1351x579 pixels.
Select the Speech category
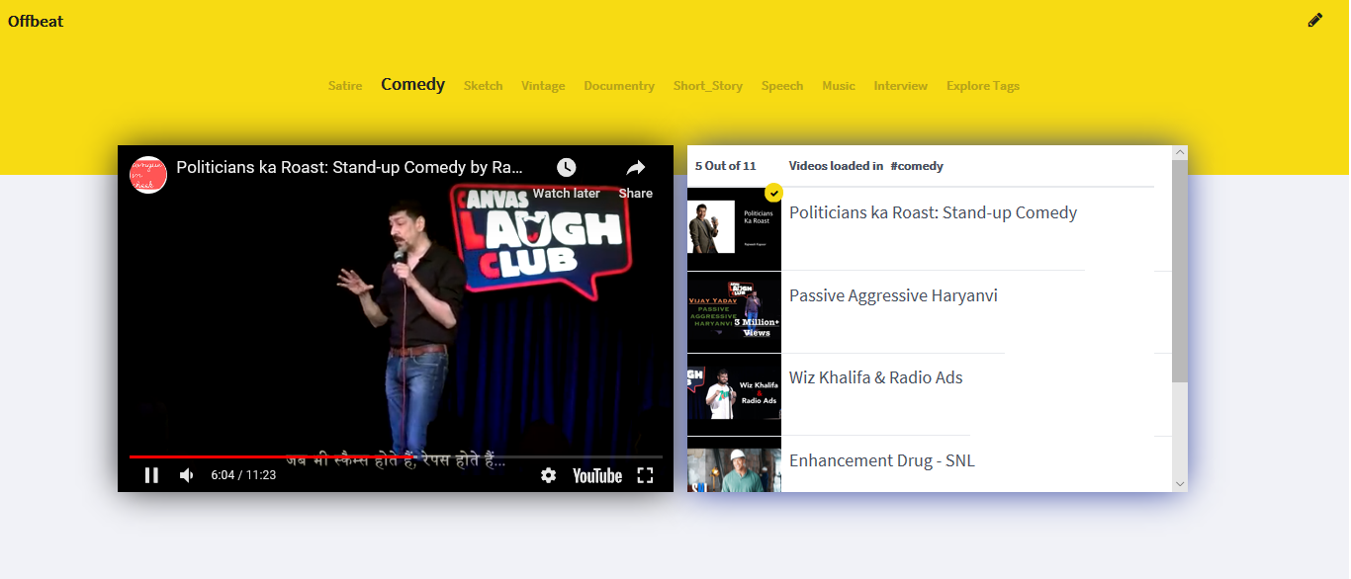pyautogui.click(x=782, y=86)
